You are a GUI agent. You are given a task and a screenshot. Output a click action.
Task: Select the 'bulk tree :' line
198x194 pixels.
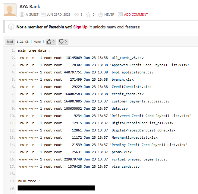pos(29,181)
